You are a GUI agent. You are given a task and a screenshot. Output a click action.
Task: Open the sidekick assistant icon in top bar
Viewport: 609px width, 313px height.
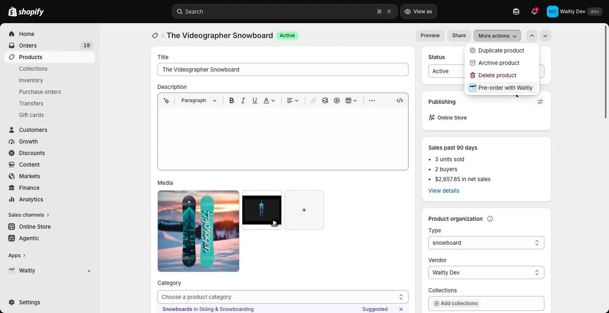tap(516, 12)
